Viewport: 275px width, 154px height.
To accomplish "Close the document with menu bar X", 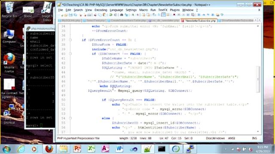I will [x=259, y=10].
